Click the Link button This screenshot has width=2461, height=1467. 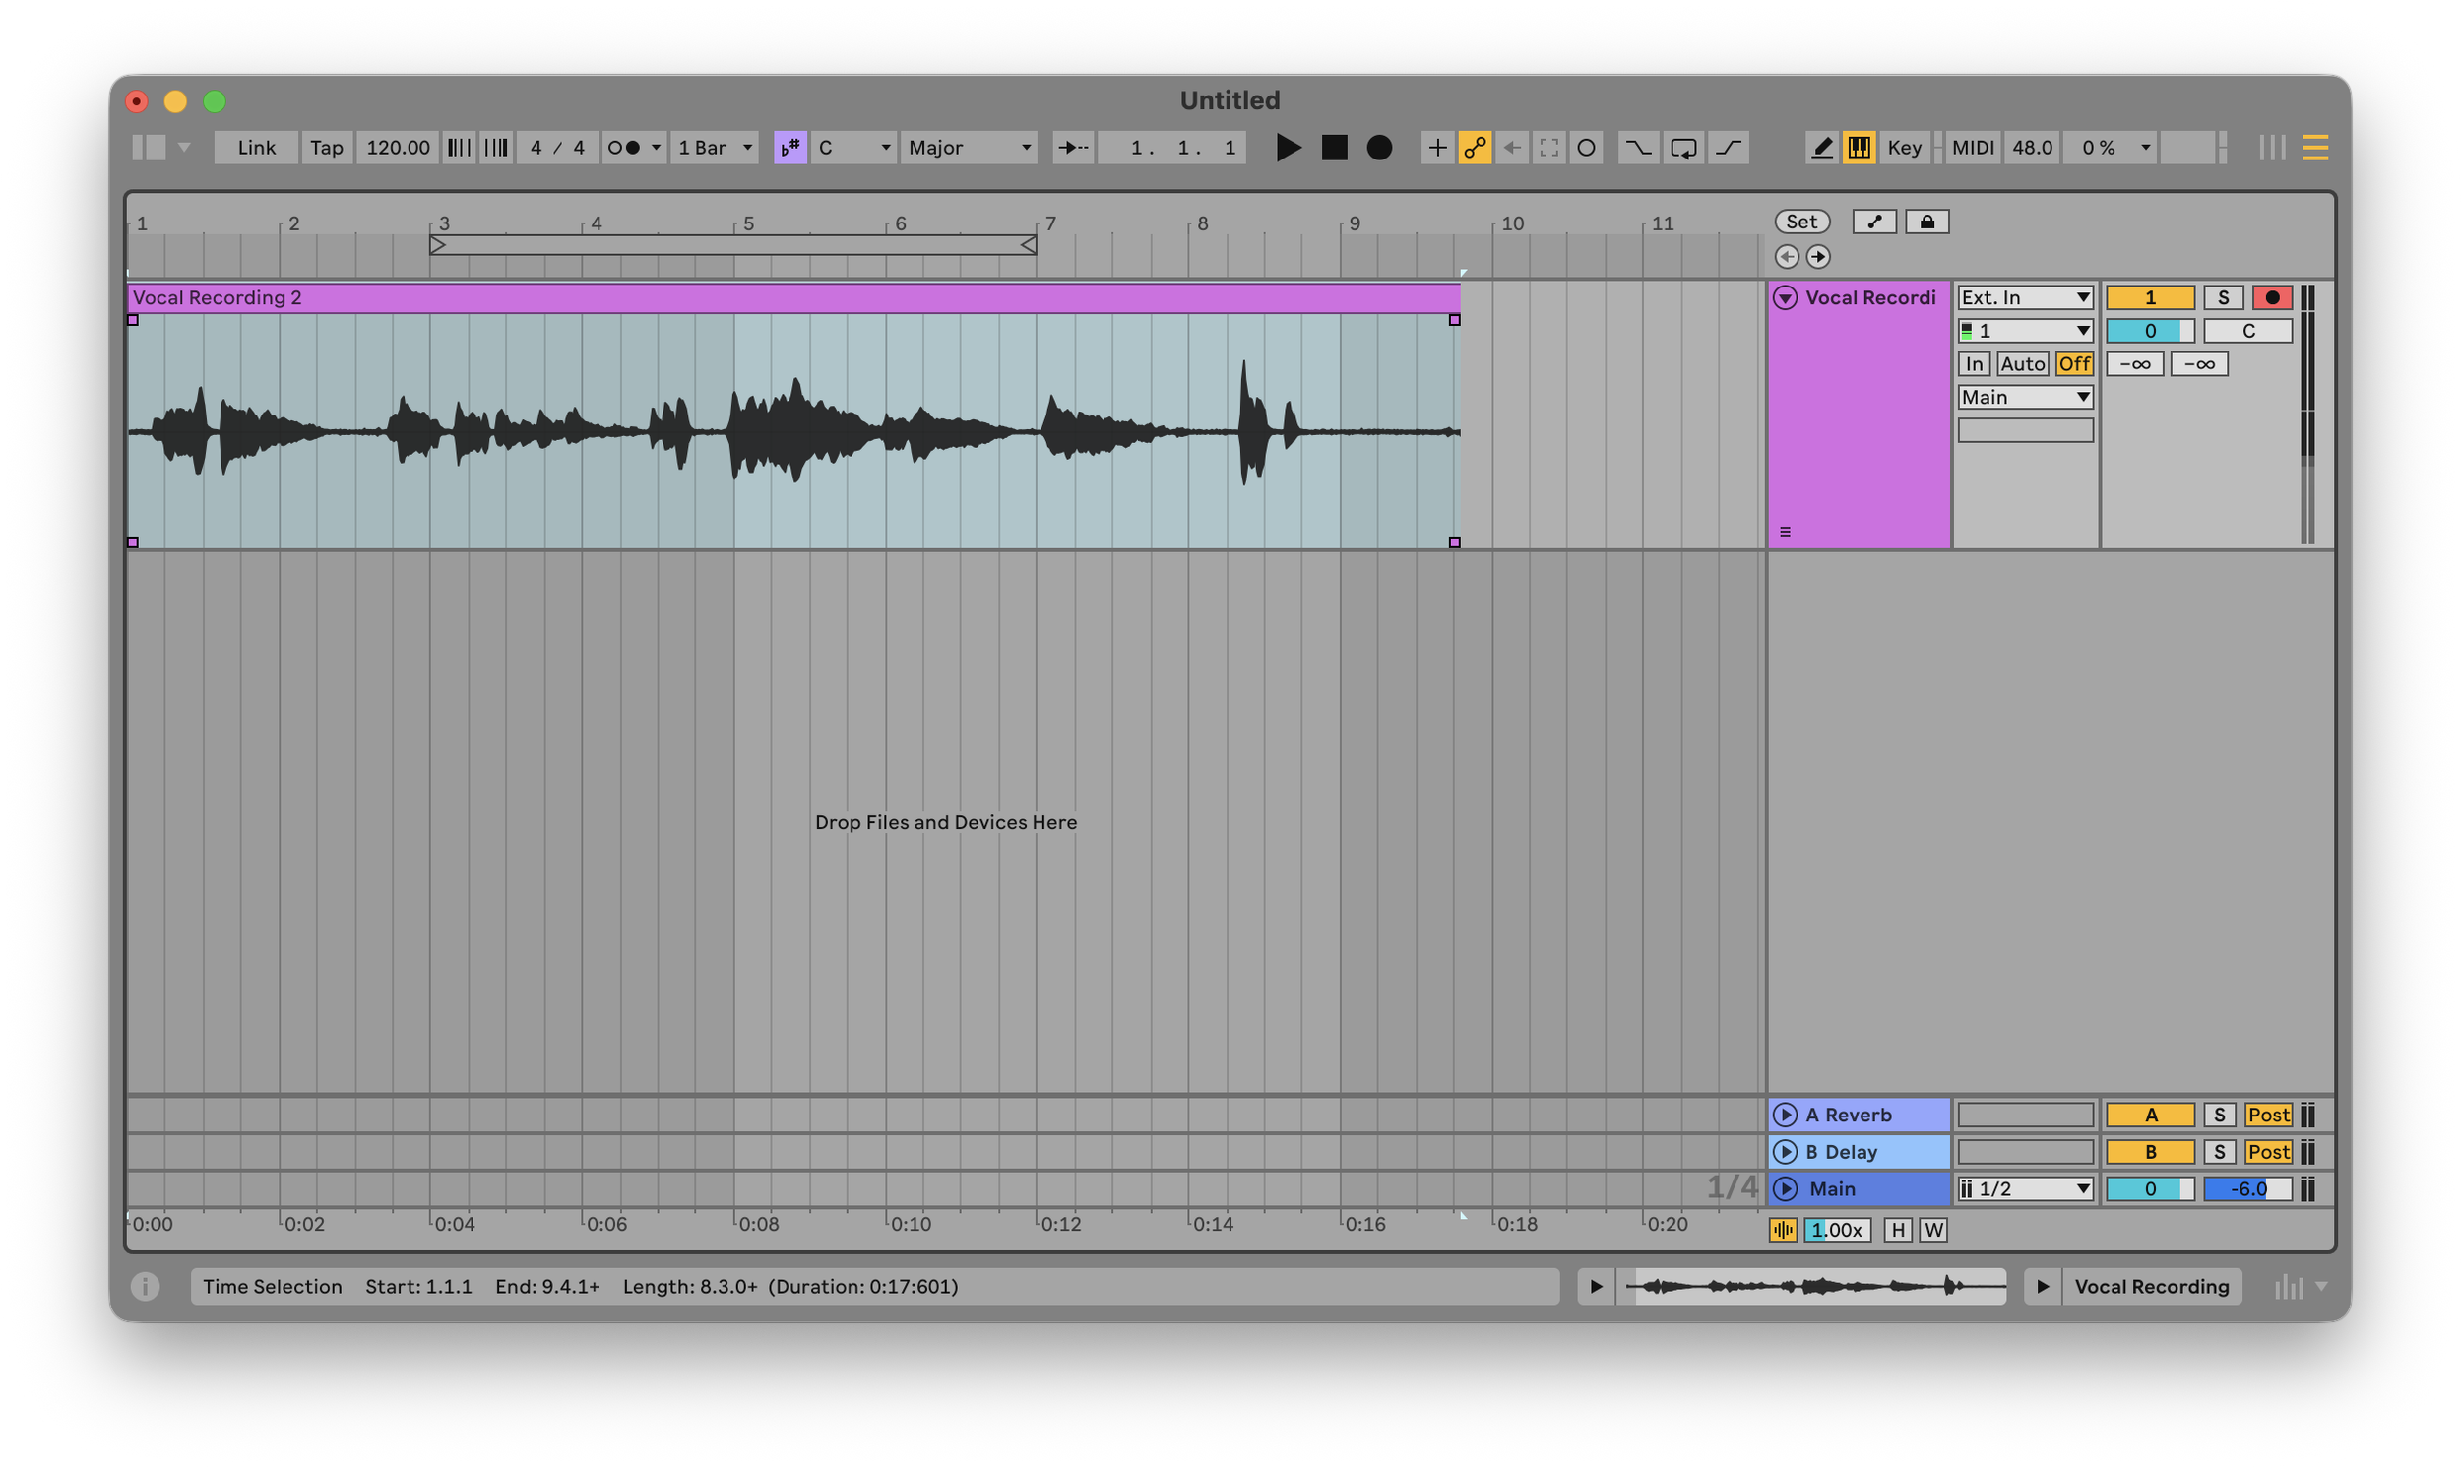click(x=257, y=148)
